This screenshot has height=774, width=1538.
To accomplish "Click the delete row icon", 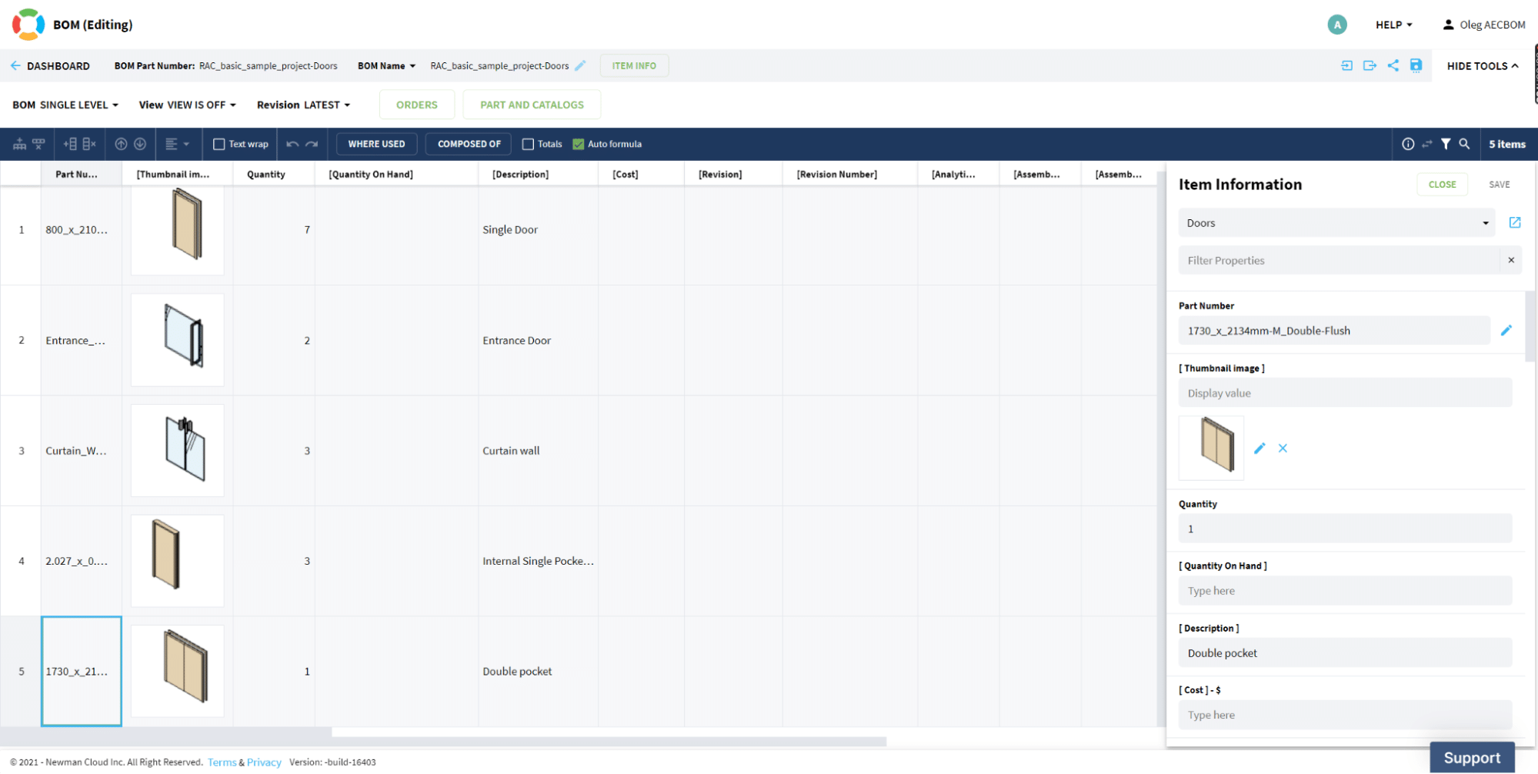I will pyautogui.click(x=89, y=144).
